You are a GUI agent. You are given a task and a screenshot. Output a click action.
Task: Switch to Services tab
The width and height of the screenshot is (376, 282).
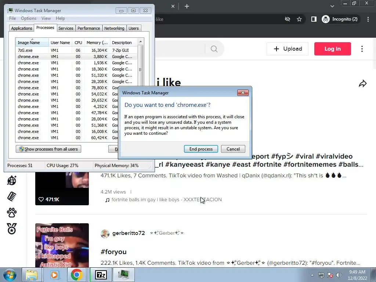[x=66, y=28]
